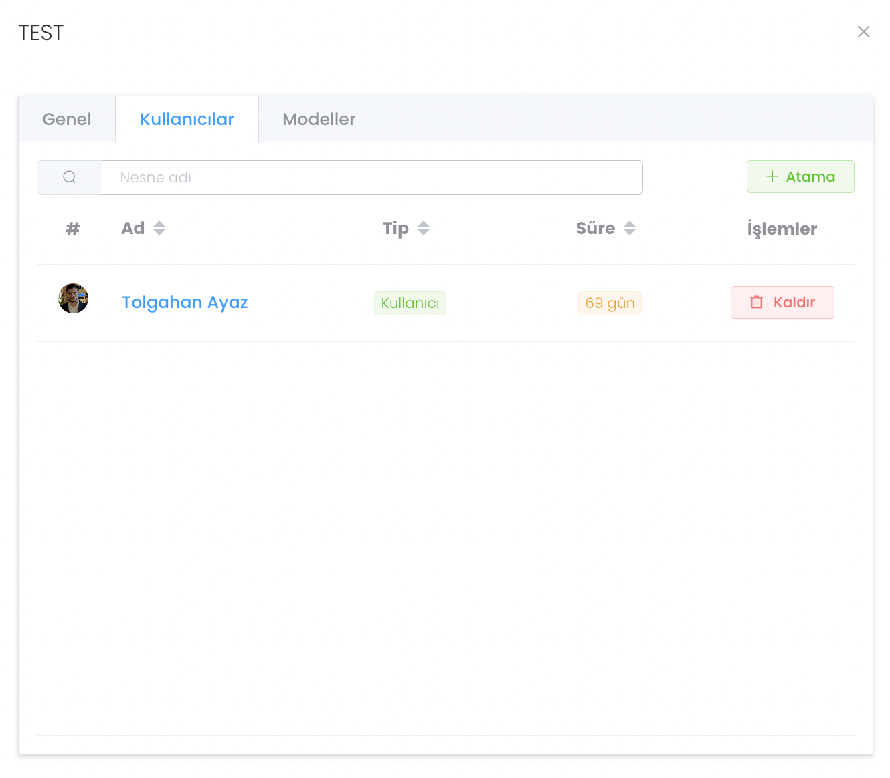This screenshot has height=778, width=890.
Task: Click the Süre column header label
Action: pyautogui.click(x=595, y=228)
